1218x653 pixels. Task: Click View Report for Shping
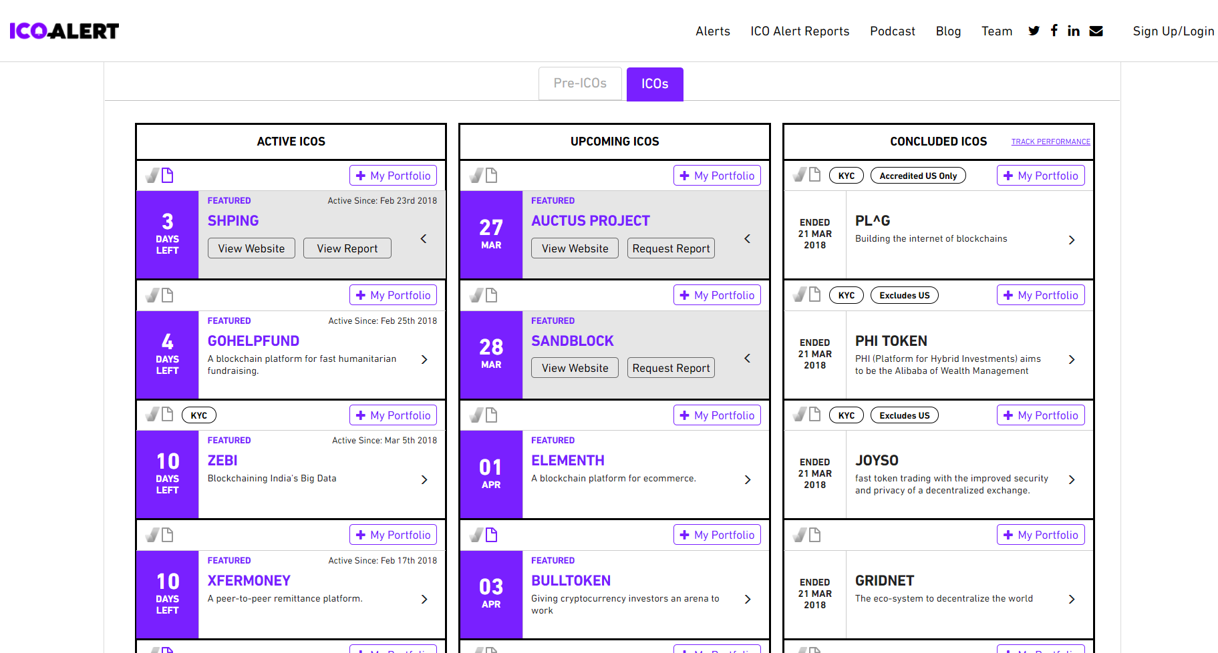pos(347,248)
